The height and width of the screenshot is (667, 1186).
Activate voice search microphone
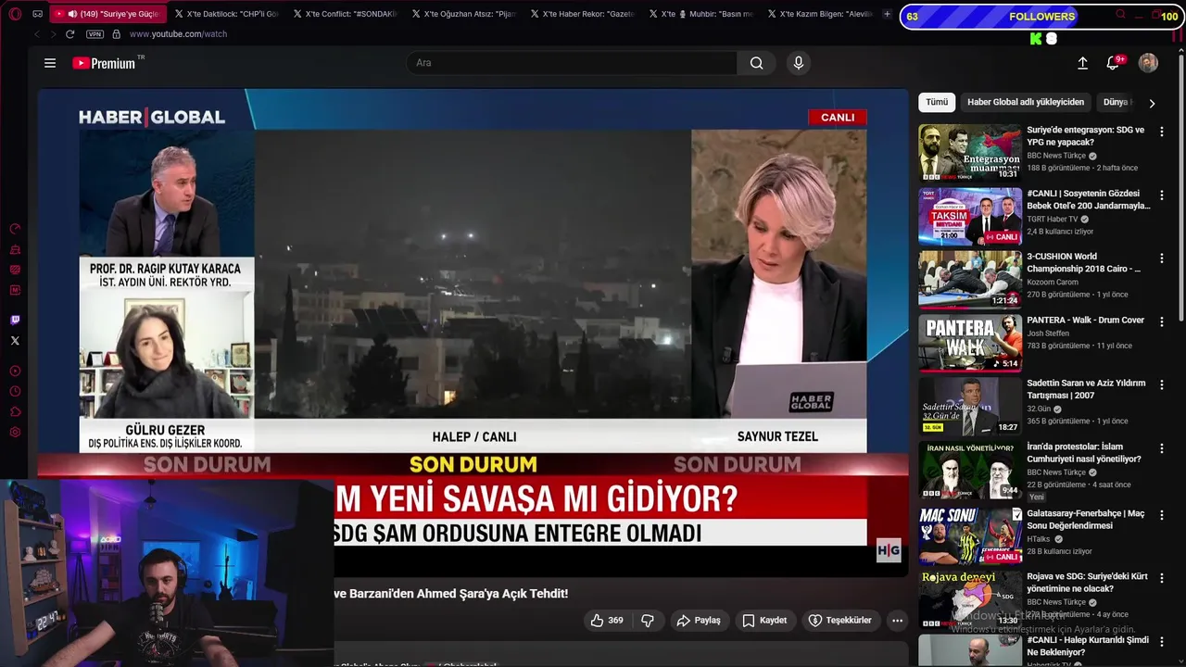pyautogui.click(x=799, y=63)
